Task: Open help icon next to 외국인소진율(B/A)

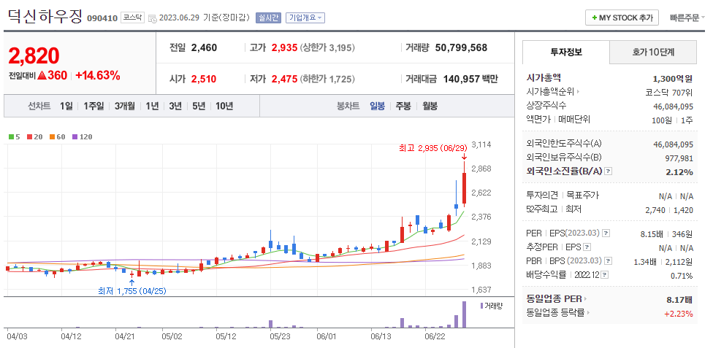Action: click(609, 171)
